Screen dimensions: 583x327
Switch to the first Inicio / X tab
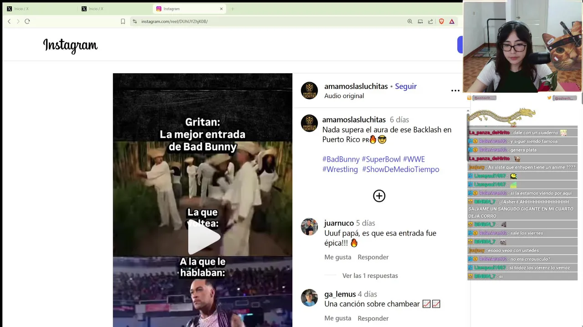point(40,9)
